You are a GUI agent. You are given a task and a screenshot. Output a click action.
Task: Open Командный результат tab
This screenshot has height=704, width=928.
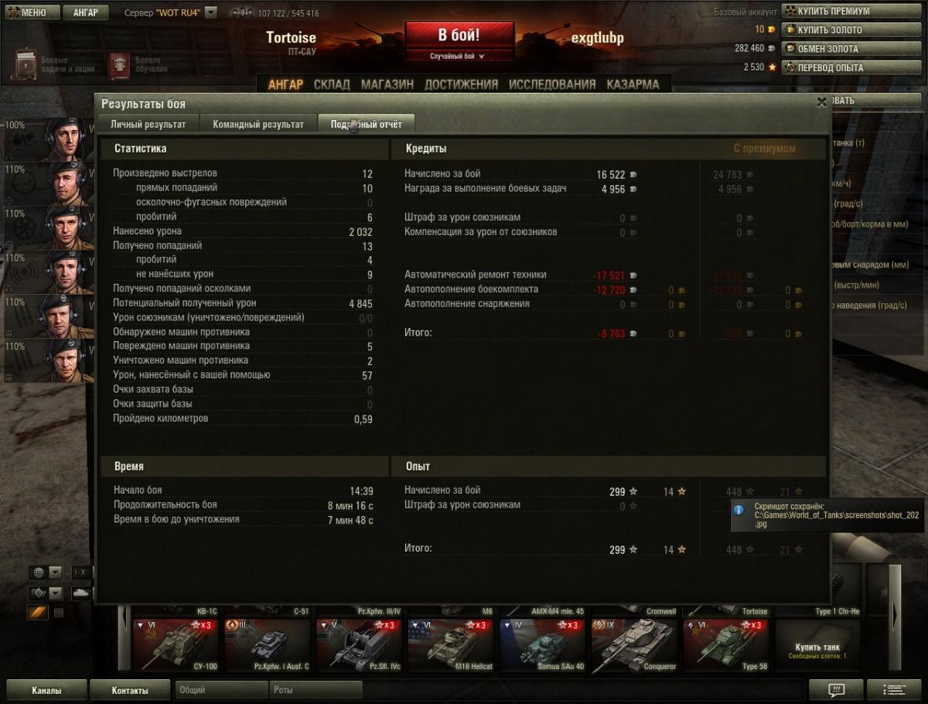click(x=258, y=124)
